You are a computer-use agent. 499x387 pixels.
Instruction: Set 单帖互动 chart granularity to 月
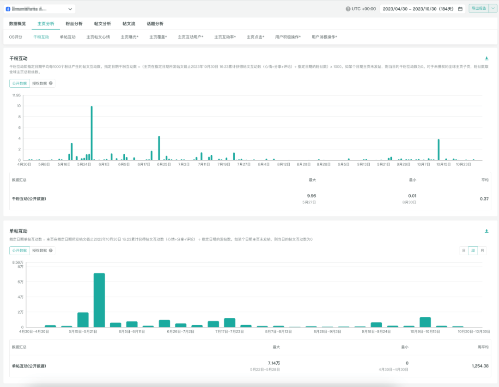(x=482, y=251)
